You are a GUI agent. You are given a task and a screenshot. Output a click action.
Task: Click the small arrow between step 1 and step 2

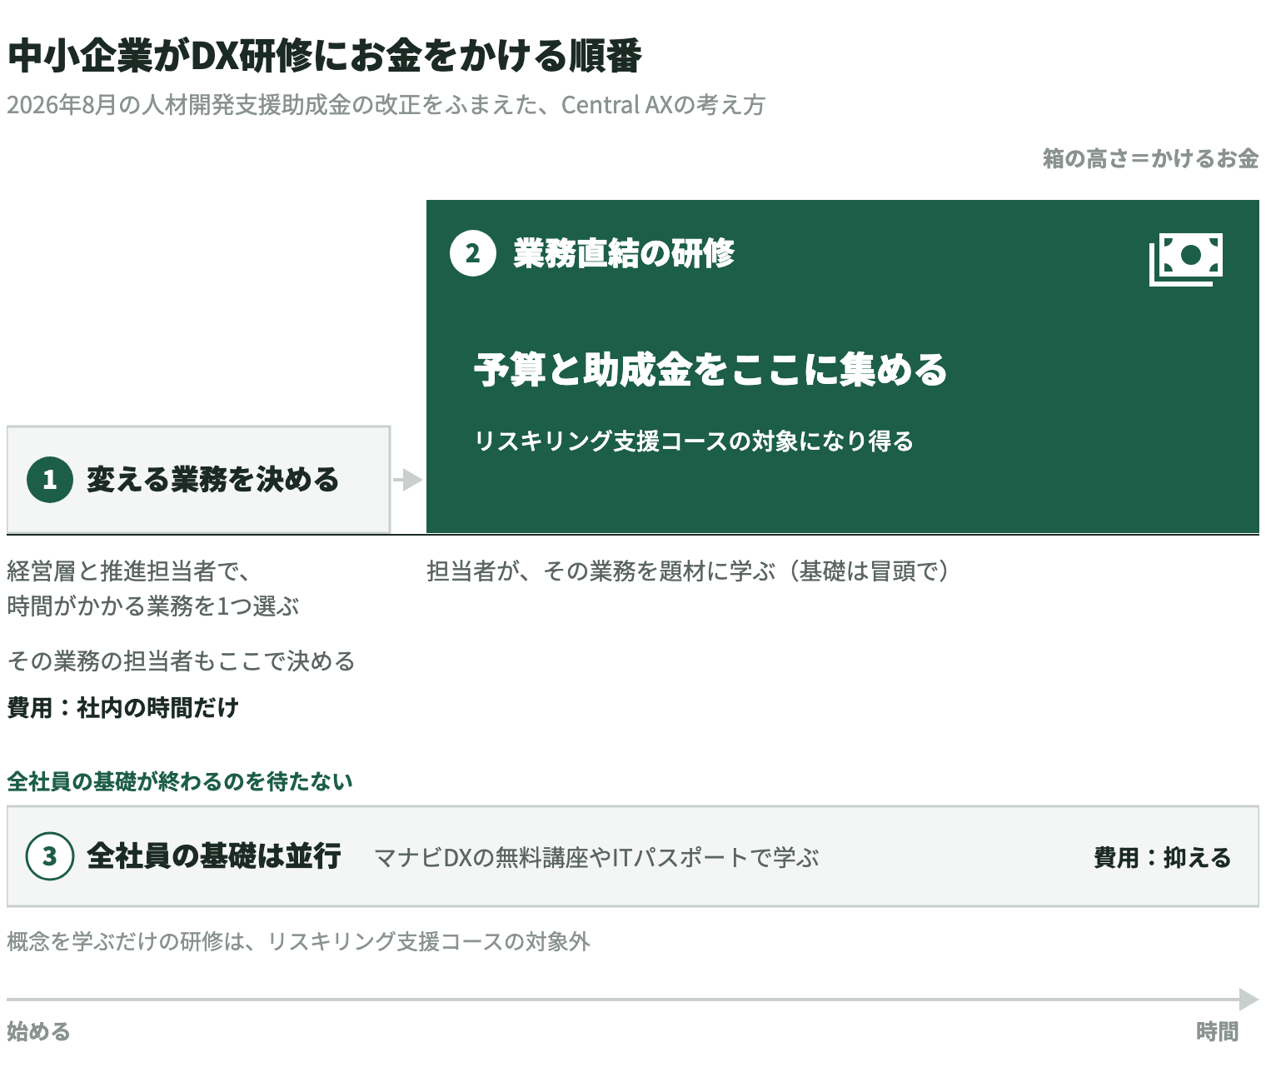click(408, 480)
